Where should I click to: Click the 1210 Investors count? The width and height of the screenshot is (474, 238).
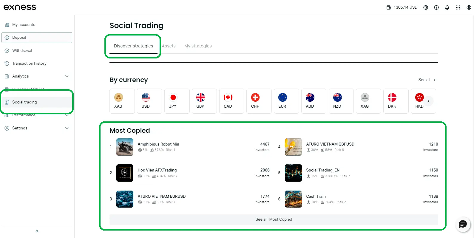tap(431, 147)
